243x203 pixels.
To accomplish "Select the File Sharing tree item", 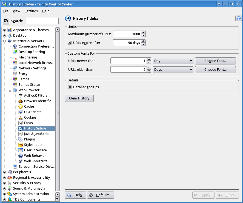I will click(x=28, y=57).
